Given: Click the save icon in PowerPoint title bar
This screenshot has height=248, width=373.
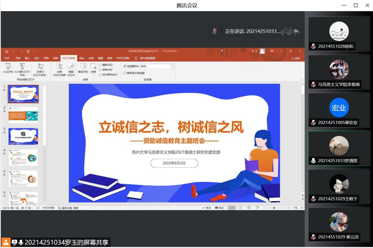Looking at the screenshot, I should pyautogui.click(x=7, y=51).
